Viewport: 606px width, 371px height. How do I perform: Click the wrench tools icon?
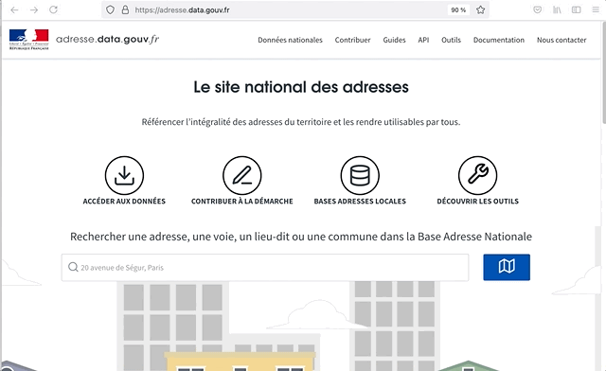tap(477, 175)
